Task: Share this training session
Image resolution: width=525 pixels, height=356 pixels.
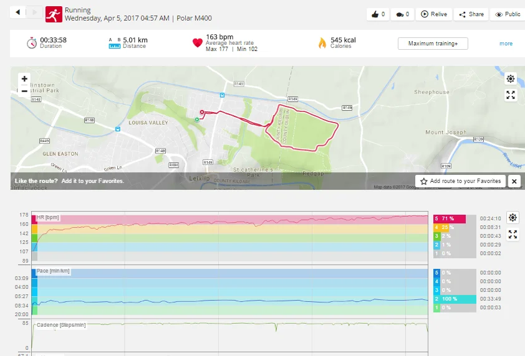Action: [x=471, y=14]
